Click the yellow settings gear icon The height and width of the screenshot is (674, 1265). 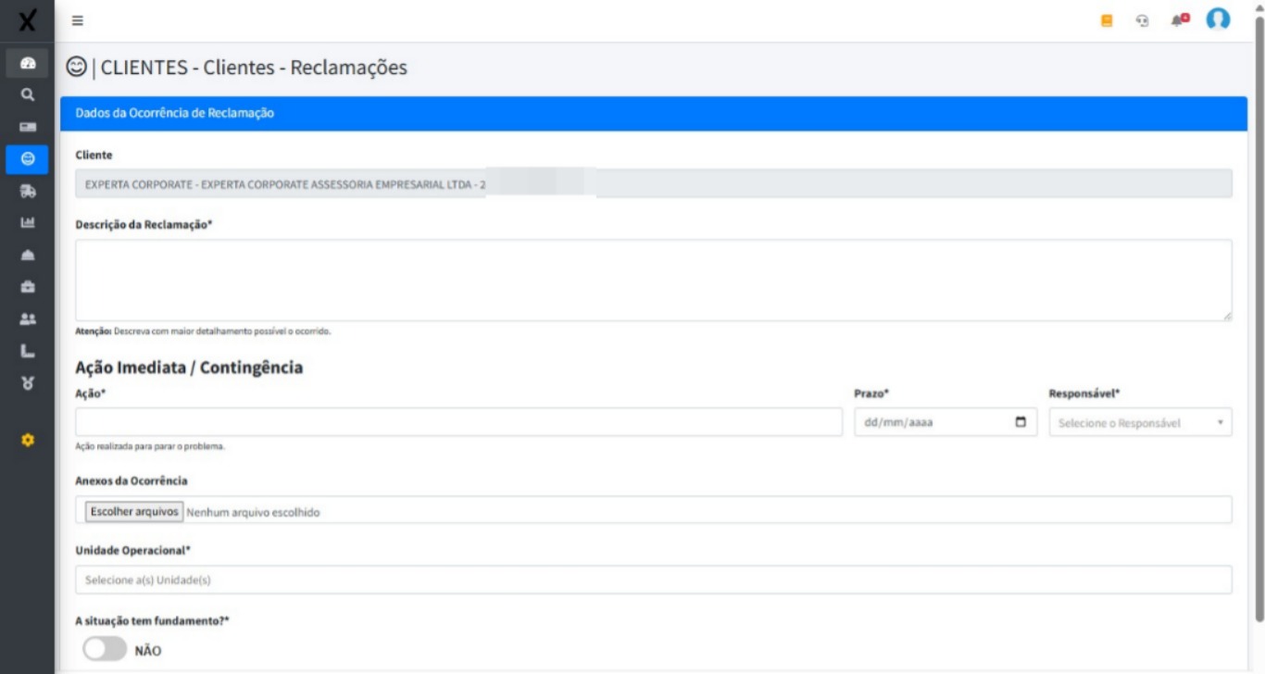point(27,441)
